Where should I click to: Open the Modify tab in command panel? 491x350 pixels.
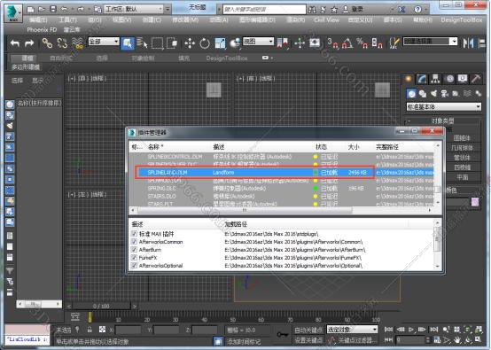click(x=422, y=79)
